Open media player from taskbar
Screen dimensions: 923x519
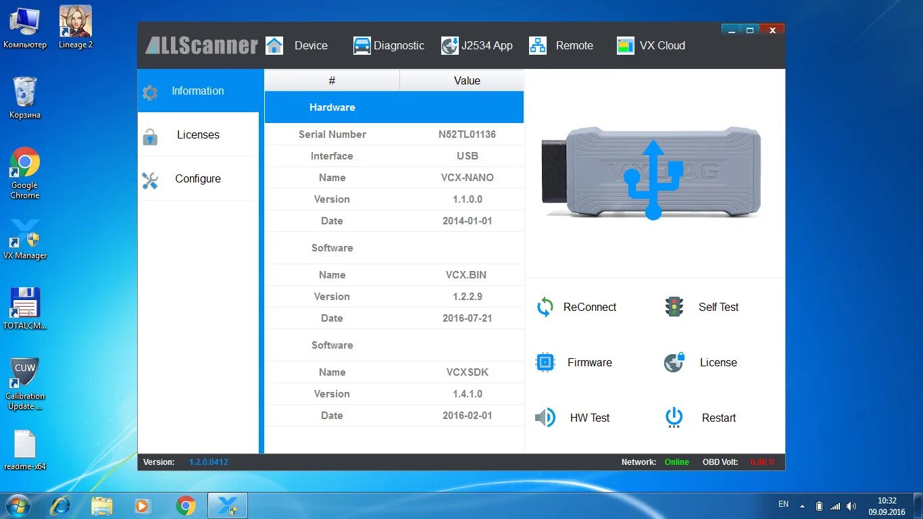click(x=142, y=505)
